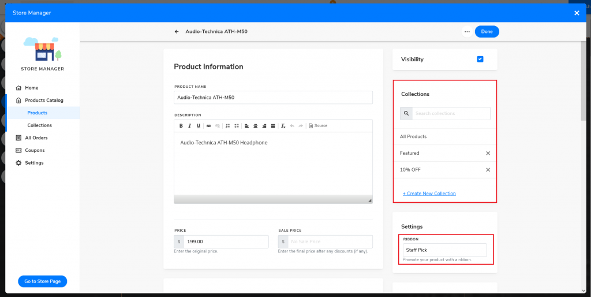Click the Sale Price input field
The width and height of the screenshot is (591, 297).
330,242
